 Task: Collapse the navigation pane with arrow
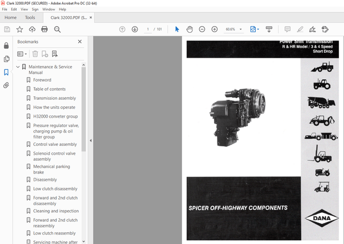(90, 140)
